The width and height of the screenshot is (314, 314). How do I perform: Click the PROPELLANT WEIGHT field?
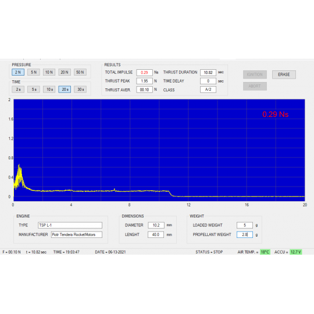click(245, 234)
